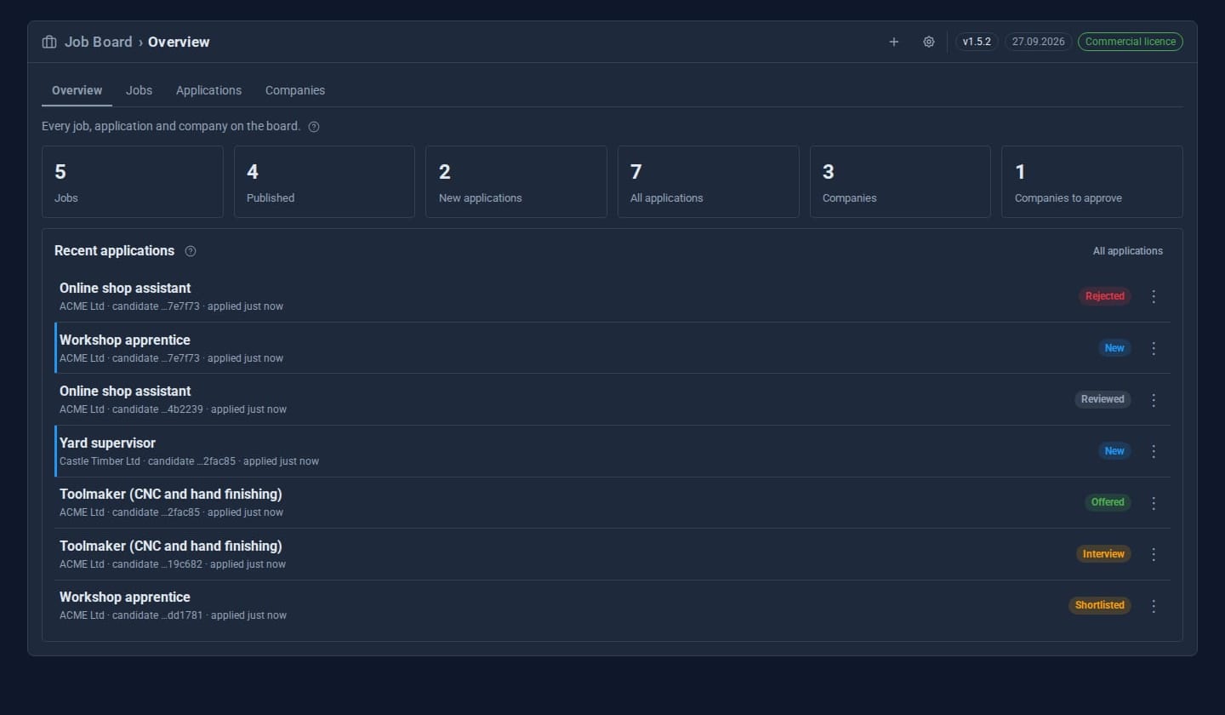The image size is (1225, 715).
Task: Click the New badge on the Workshop apprentice row
Action: click(1114, 348)
